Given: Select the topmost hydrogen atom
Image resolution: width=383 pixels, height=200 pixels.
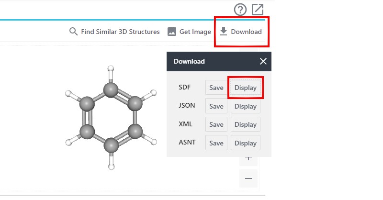Looking at the screenshot, I should (x=111, y=68).
